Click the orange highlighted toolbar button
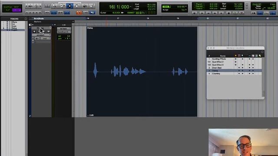 click(79, 13)
